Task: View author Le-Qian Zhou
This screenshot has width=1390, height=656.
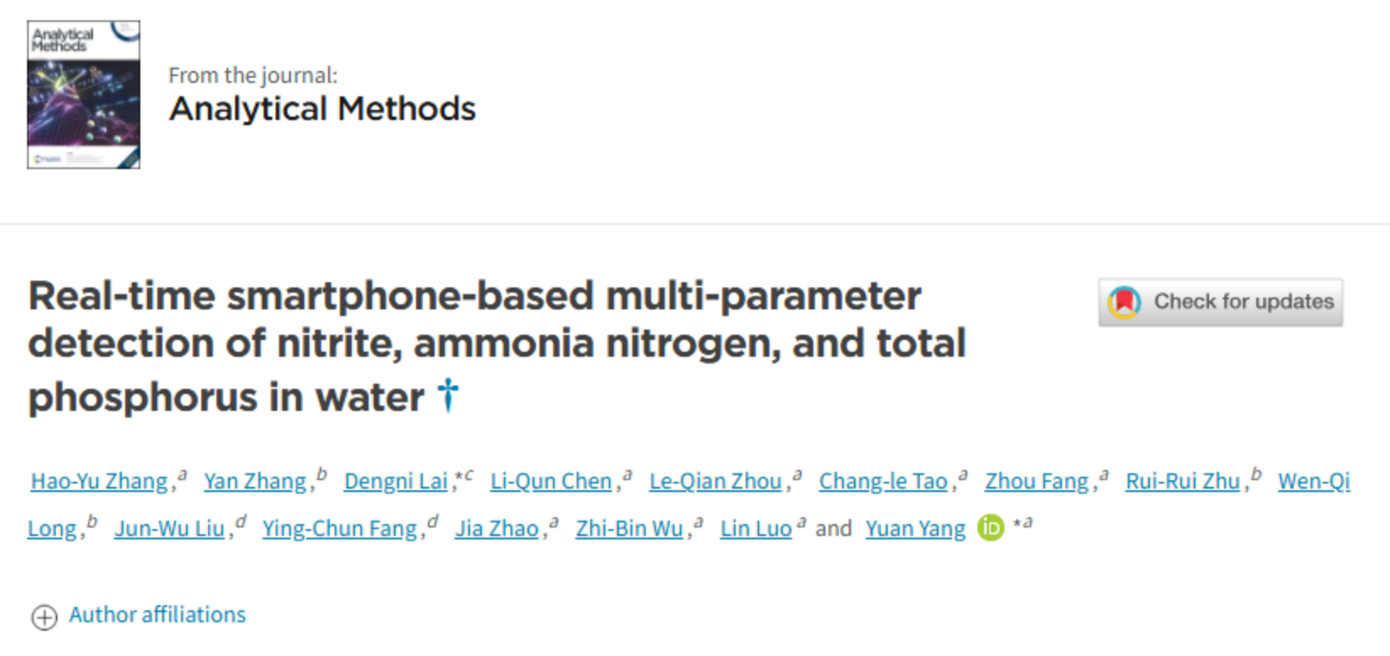Action: click(715, 481)
